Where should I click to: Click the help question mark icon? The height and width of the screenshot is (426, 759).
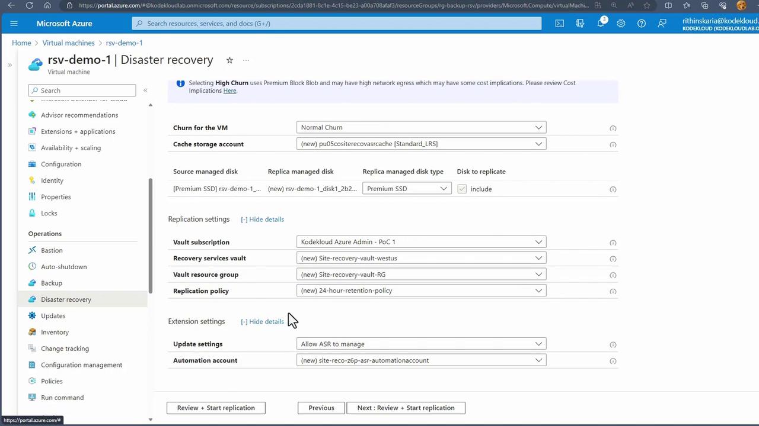pyautogui.click(x=641, y=24)
